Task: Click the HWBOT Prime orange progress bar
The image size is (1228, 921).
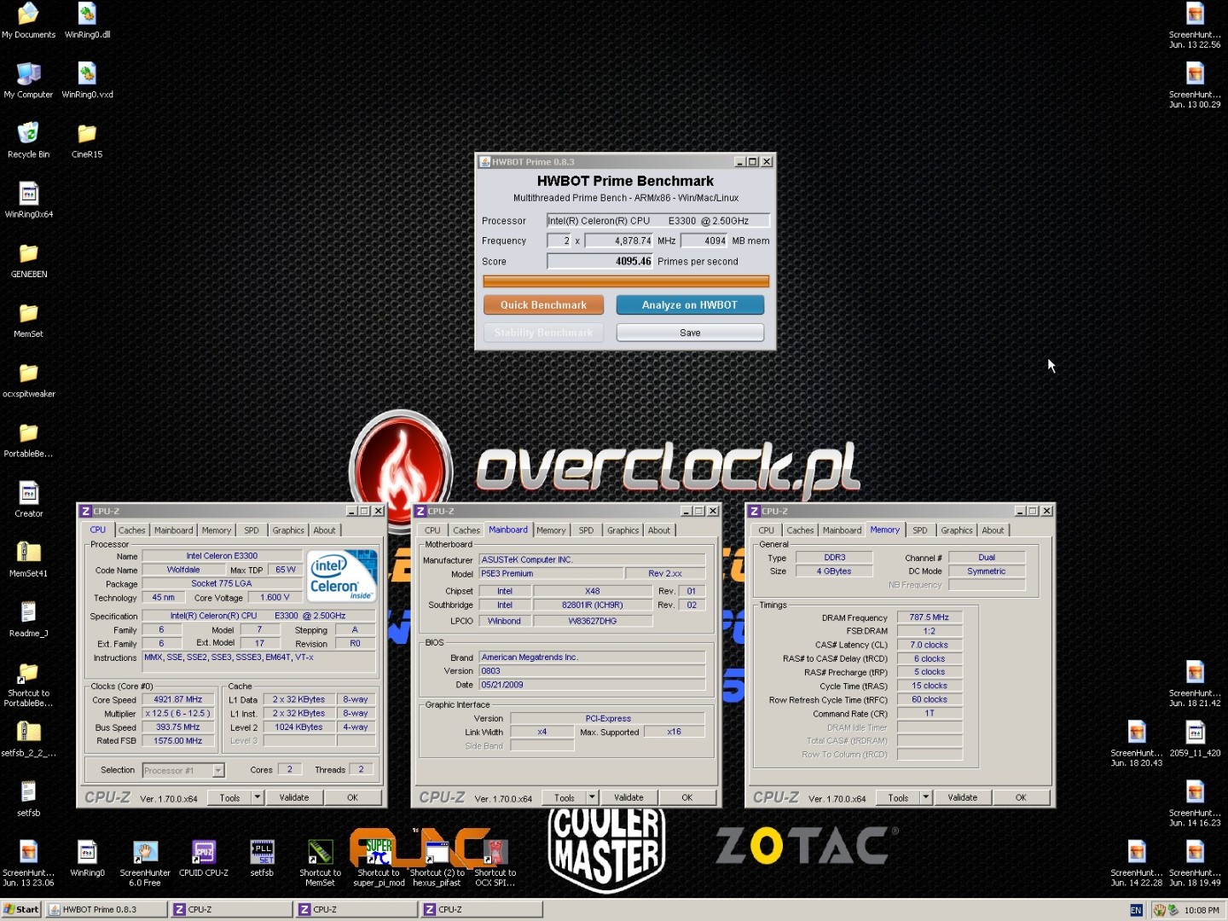Action: click(626, 281)
